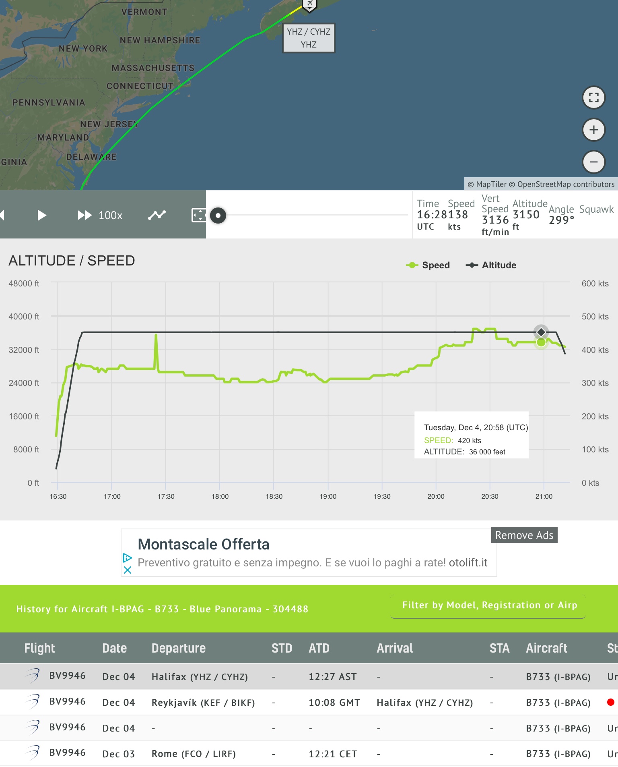
Task: Click the AdChoices info triangle icon
Action: click(128, 558)
